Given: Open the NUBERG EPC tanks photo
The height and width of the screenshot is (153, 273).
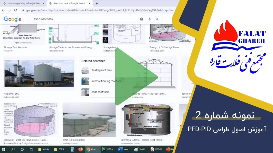Looking at the screenshot, I should click(x=39, y=74).
